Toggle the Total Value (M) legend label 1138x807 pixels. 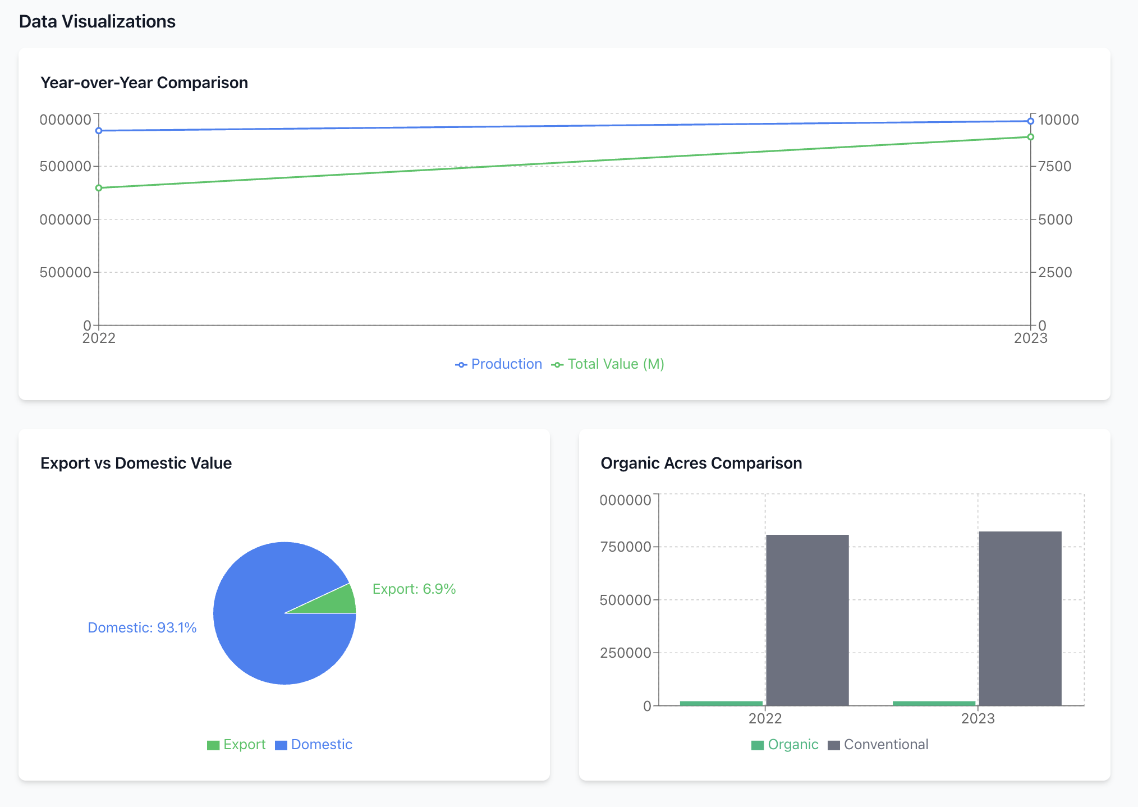pyautogui.click(x=616, y=364)
